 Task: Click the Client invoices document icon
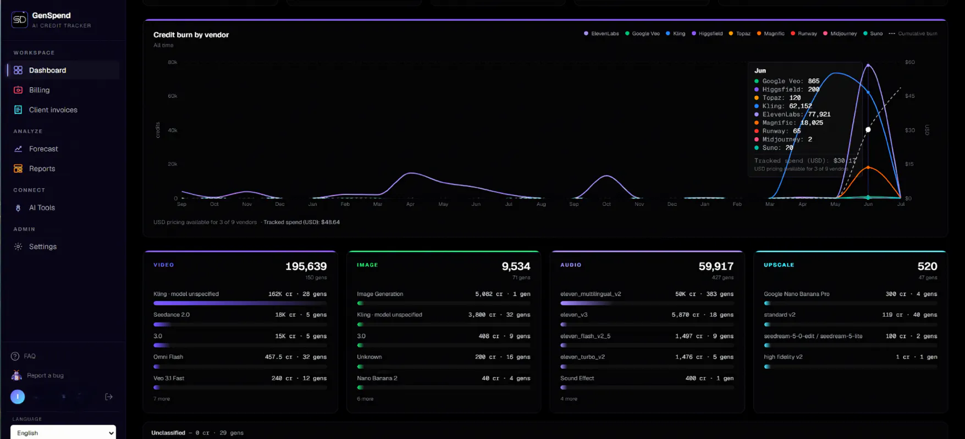tap(18, 110)
